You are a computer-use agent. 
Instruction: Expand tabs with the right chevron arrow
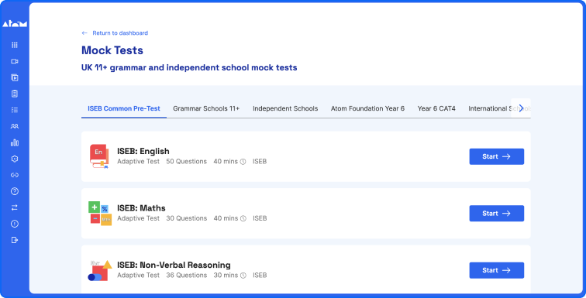click(521, 108)
